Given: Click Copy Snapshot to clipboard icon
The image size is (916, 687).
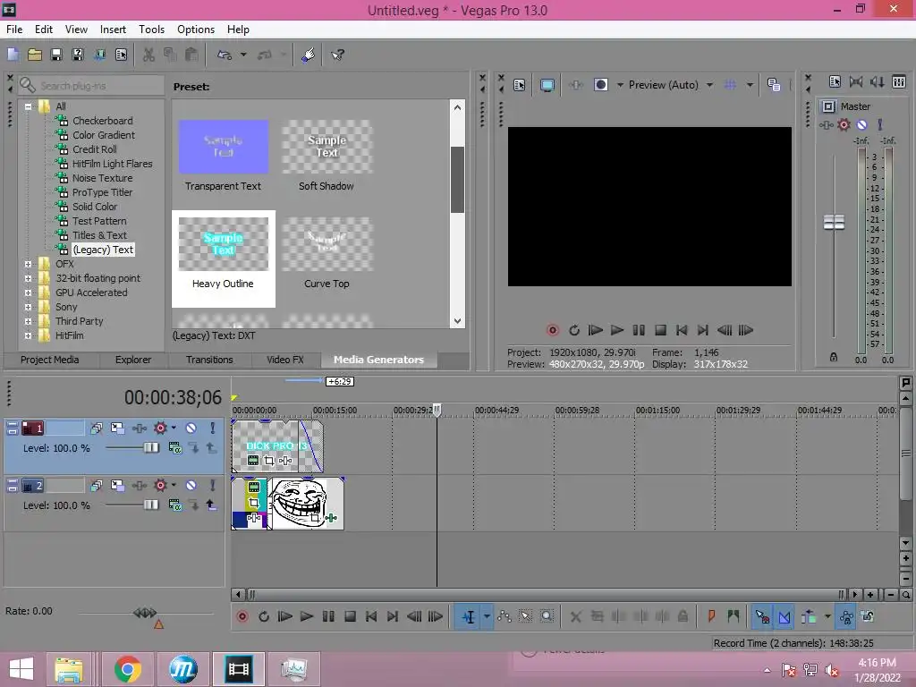Looking at the screenshot, I should (x=774, y=85).
